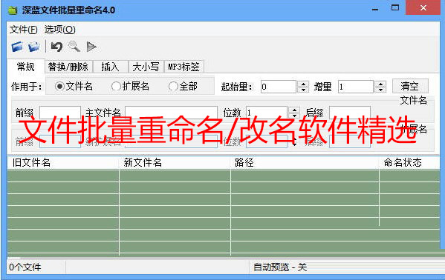Minimize the 深蓝文件批量重命名 window
This screenshot has width=445, height=280.
[375, 10]
